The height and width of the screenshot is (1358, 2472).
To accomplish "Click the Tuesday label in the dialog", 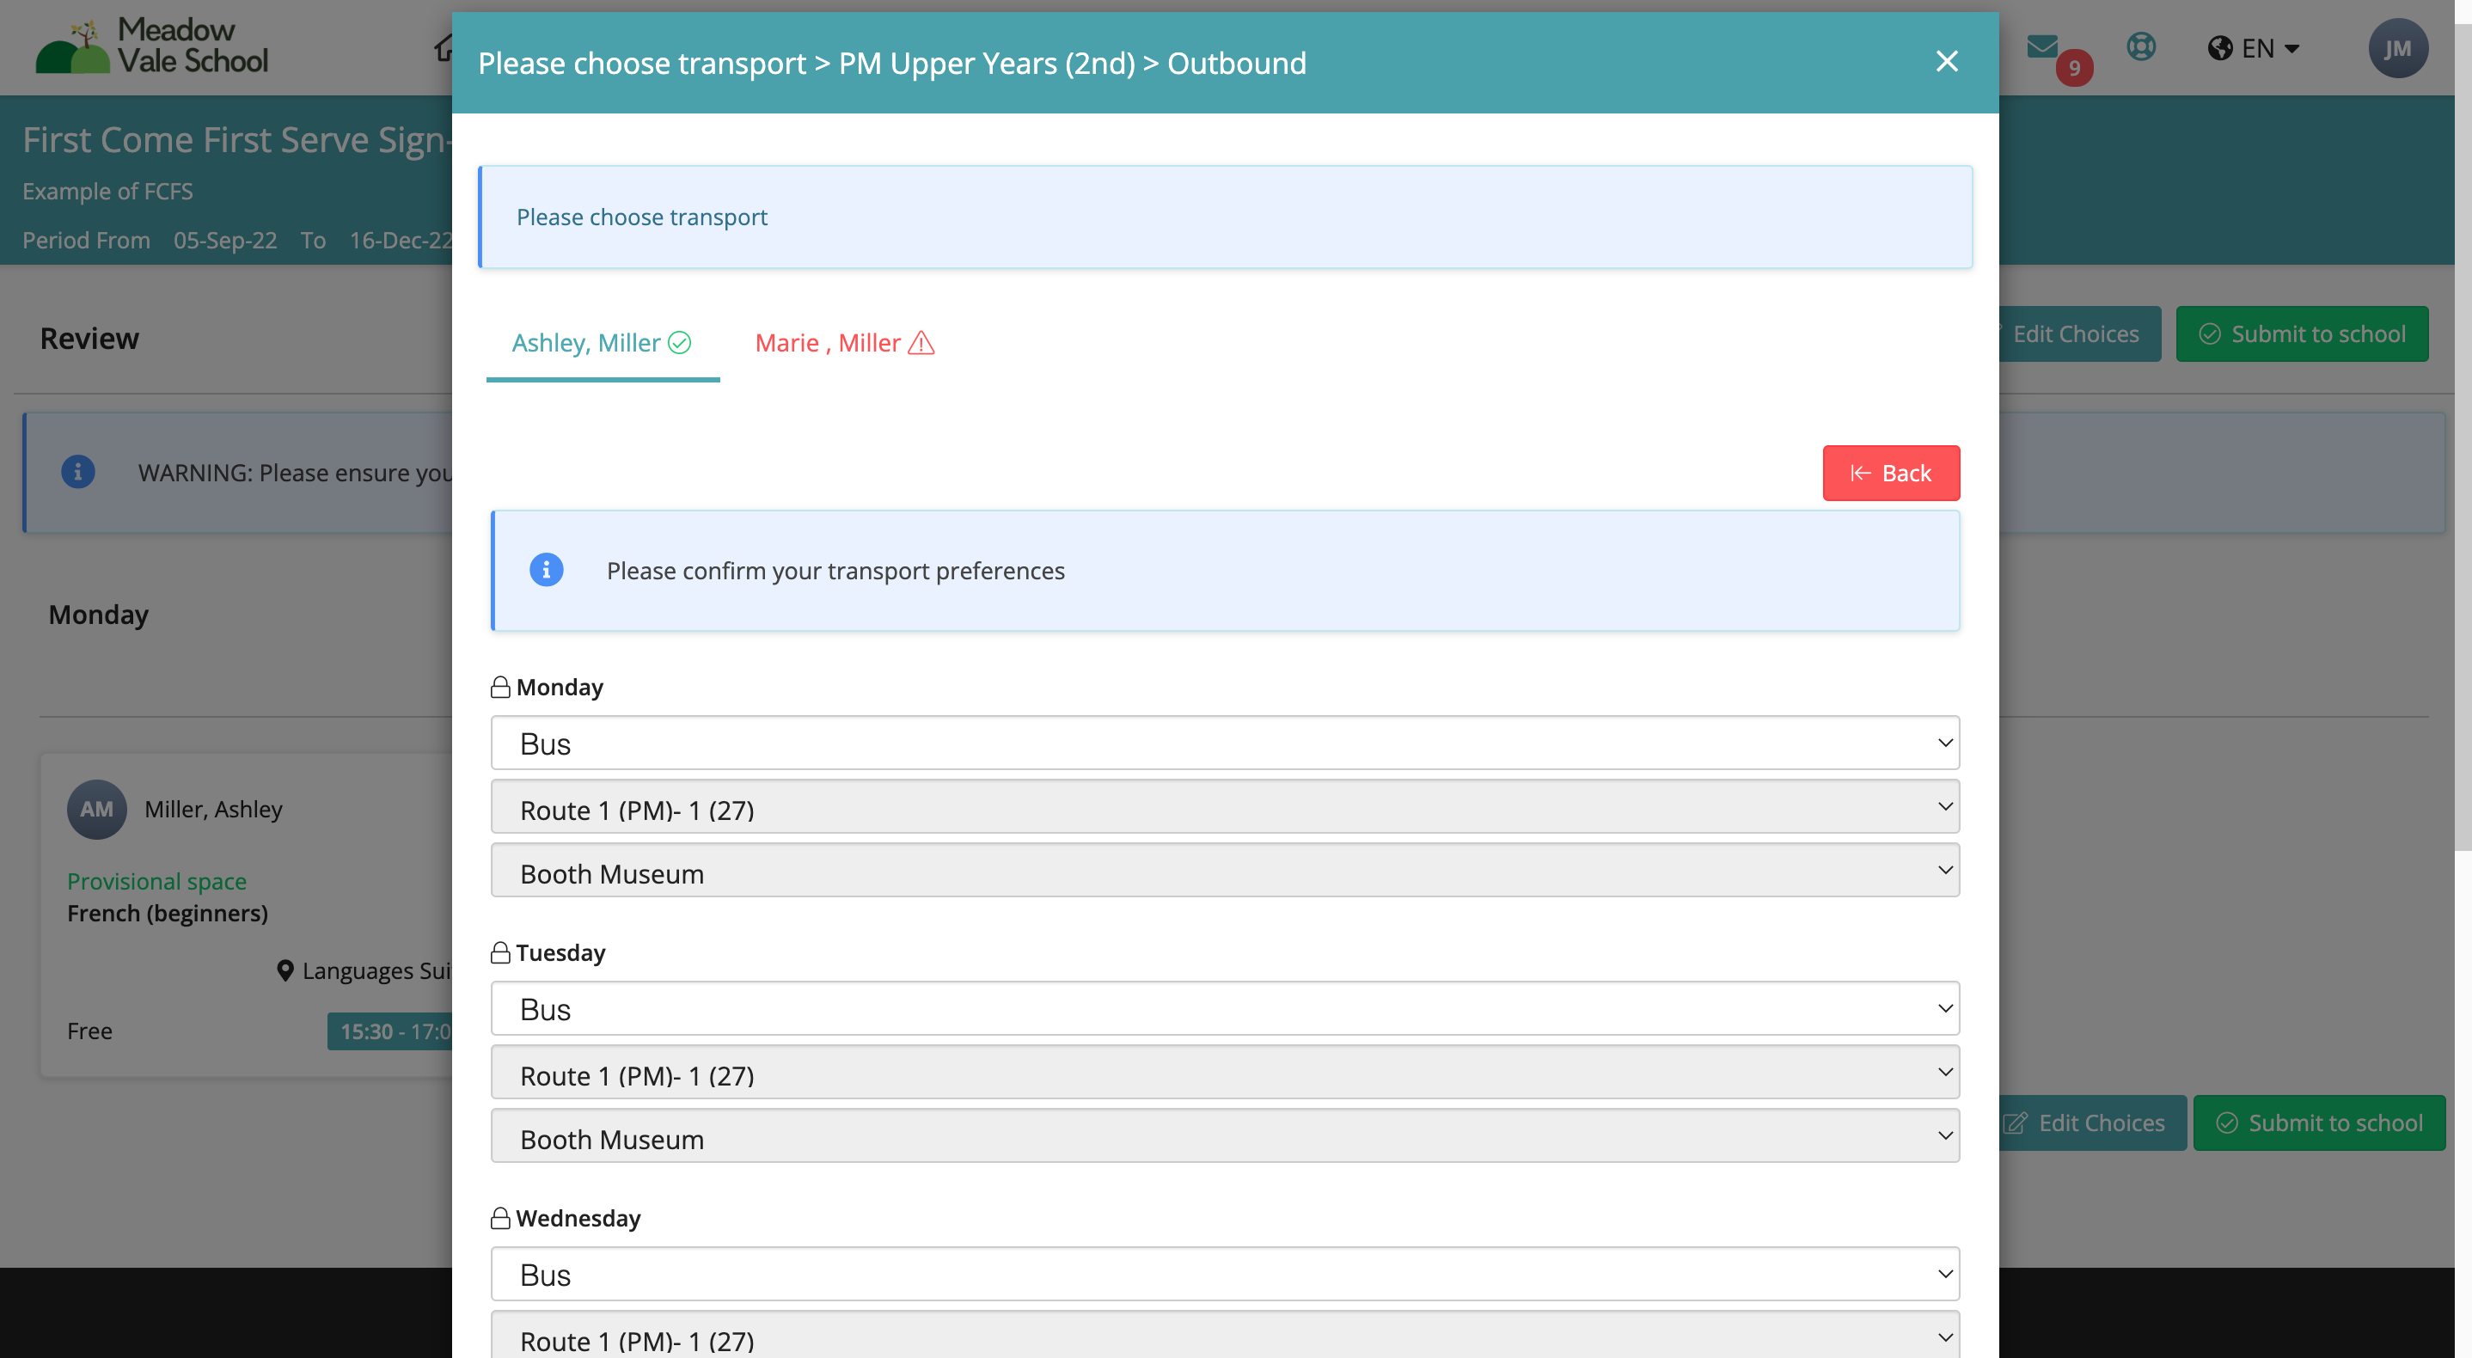I will 560,952.
